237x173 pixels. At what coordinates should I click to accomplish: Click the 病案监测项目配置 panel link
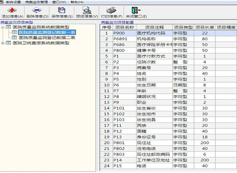click(117, 23)
